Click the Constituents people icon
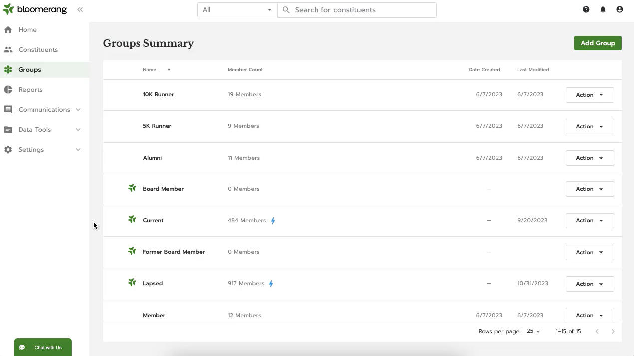This screenshot has height=356, width=634. 8,50
